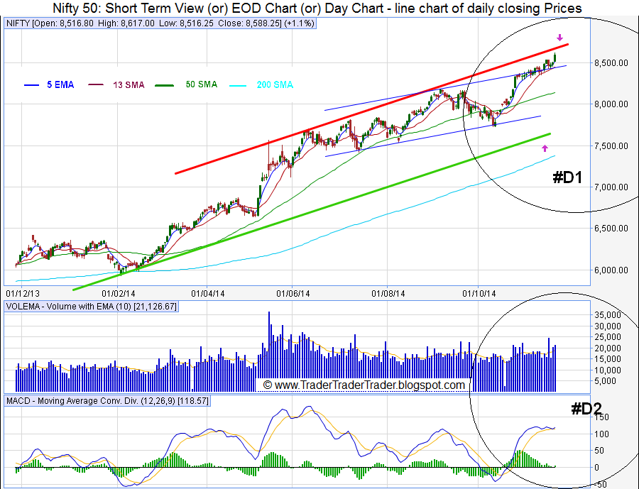Click the maroon line sample beside 13 SMA
Image resolution: width=639 pixels, height=489 pixels.
tap(96, 84)
